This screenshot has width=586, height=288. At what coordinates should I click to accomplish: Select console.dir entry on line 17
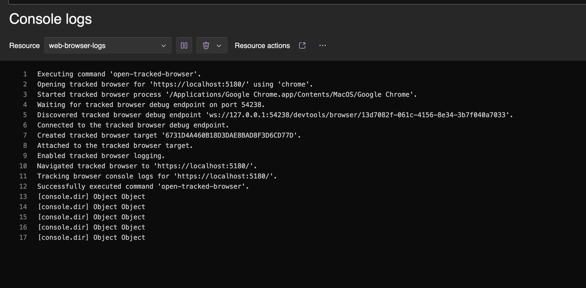tap(91, 237)
